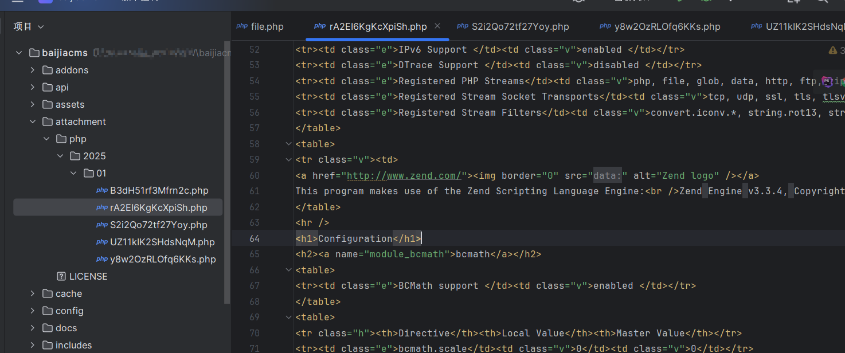
Task: Click the "Zend logo" alt text on line 60
Action: coord(688,175)
